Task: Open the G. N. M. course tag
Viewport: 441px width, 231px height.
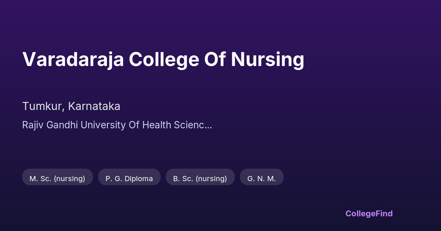Action: tap(261, 179)
